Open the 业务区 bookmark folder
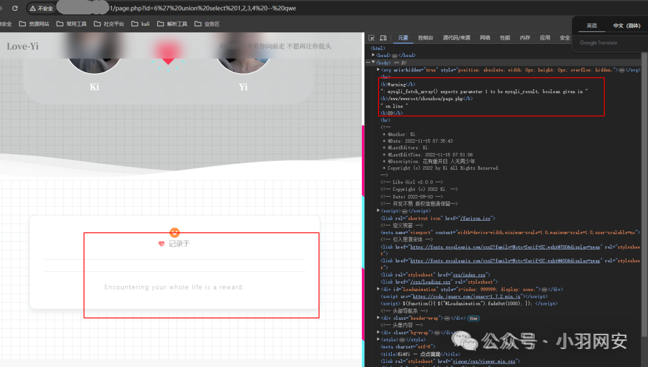Image resolution: width=648 pixels, height=367 pixels. point(207,24)
